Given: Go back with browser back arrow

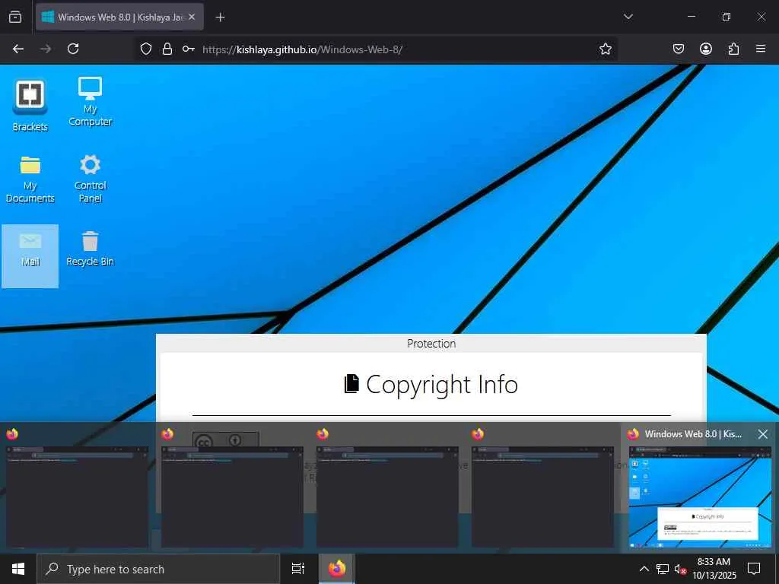Looking at the screenshot, I should point(18,49).
